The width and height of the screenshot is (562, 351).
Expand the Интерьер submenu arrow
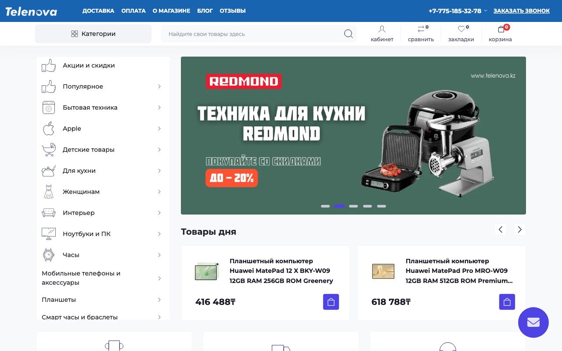coord(159,213)
